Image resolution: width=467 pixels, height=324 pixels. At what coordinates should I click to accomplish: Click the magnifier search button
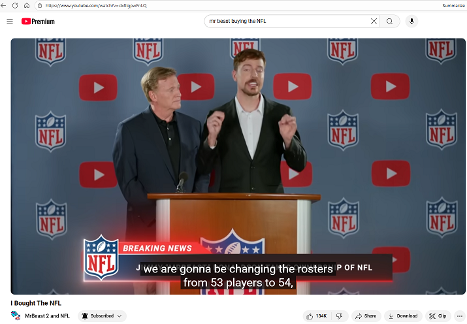pos(389,22)
